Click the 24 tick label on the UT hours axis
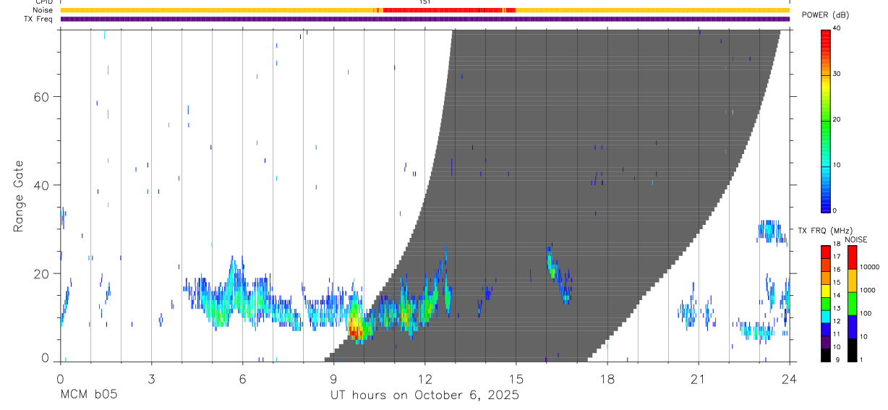This screenshot has width=888, height=410. (789, 379)
